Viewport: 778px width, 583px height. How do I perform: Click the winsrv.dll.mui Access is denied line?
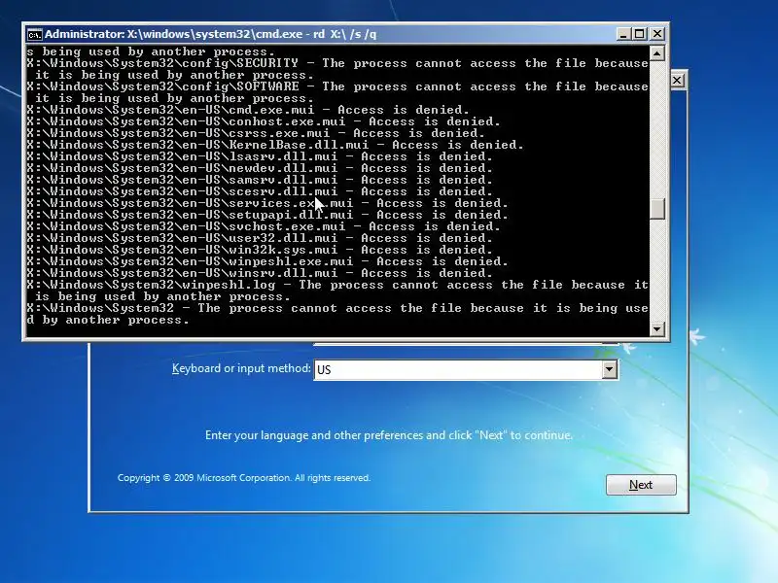260,273
